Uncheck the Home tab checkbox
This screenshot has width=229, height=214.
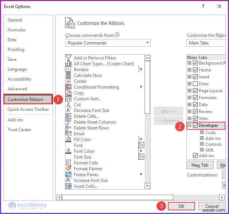pyautogui.click(x=195, y=70)
